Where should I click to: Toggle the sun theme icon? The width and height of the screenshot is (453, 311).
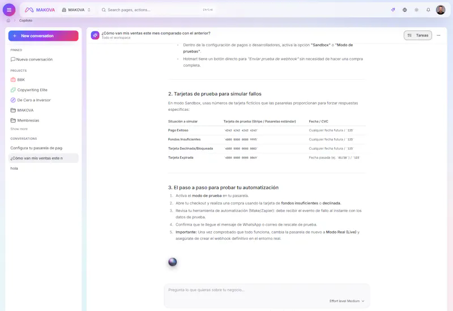pyautogui.click(x=416, y=10)
